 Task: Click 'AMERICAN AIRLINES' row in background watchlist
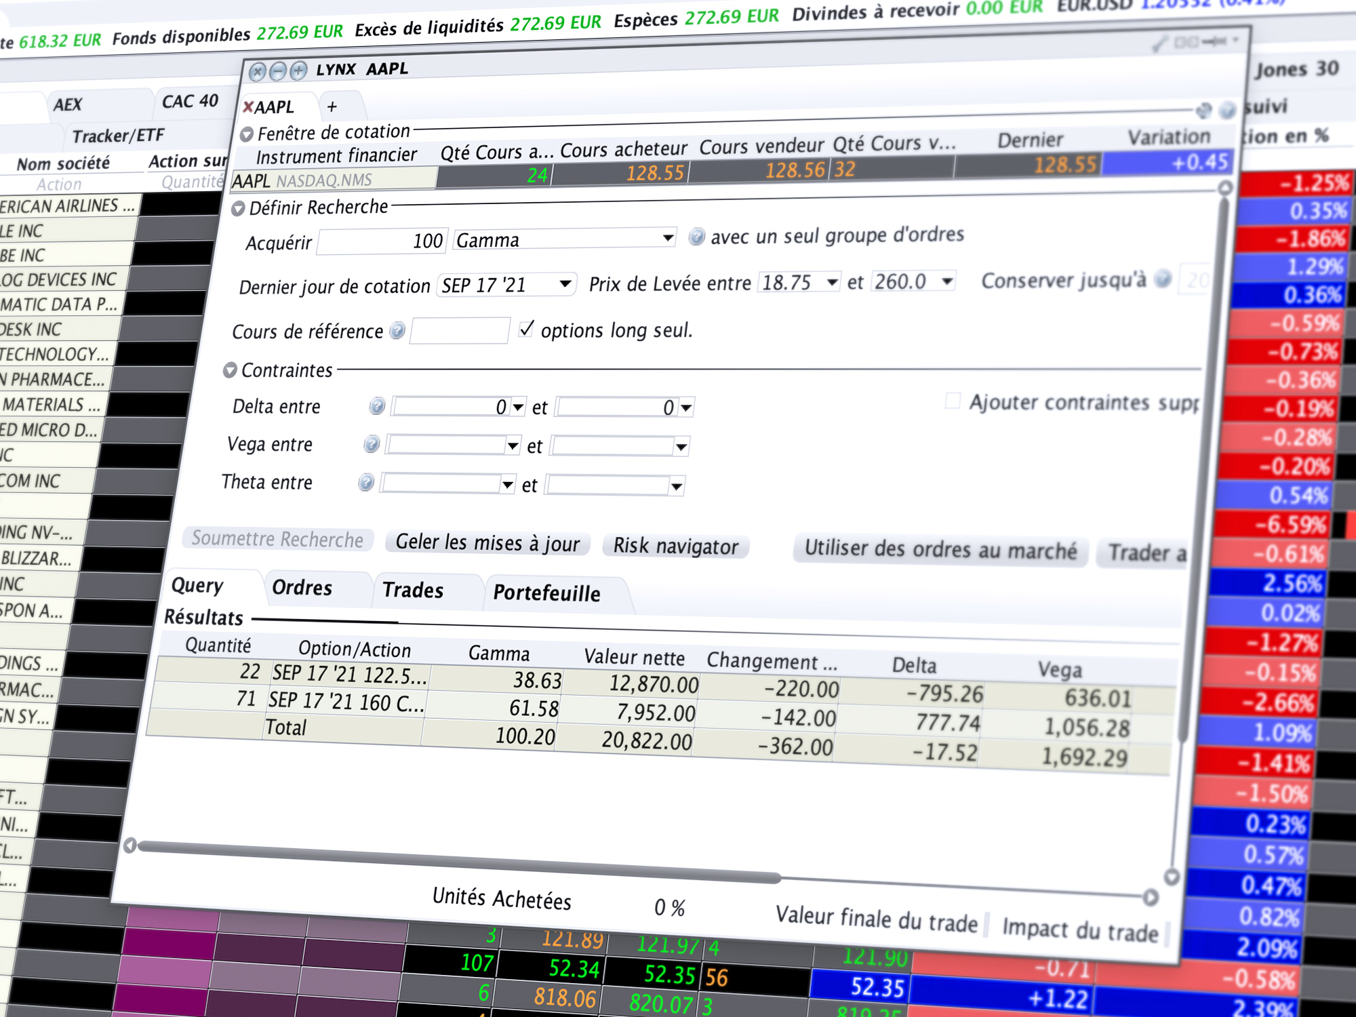coord(71,205)
